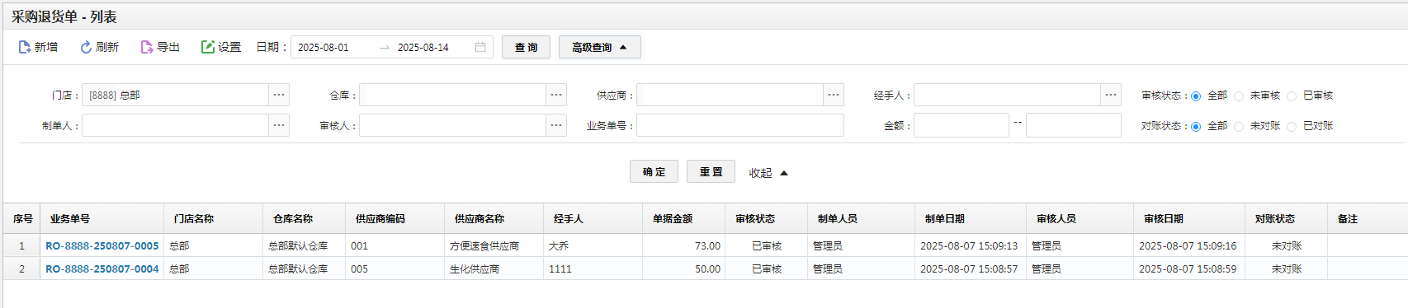Click the 对账状态 column header
The height and width of the screenshot is (308, 1408).
[x=1286, y=218]
